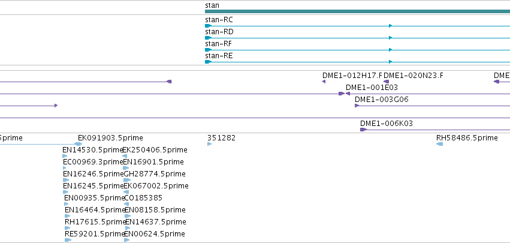Select the RH17615.5prime label
Viewport: 510px width, 243px height.
95,223
